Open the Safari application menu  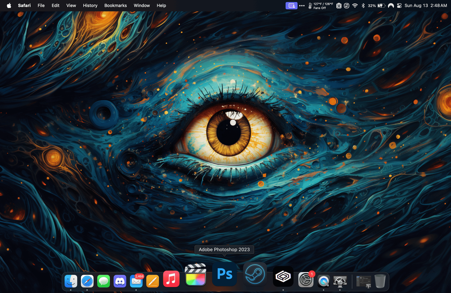[24, 5]
